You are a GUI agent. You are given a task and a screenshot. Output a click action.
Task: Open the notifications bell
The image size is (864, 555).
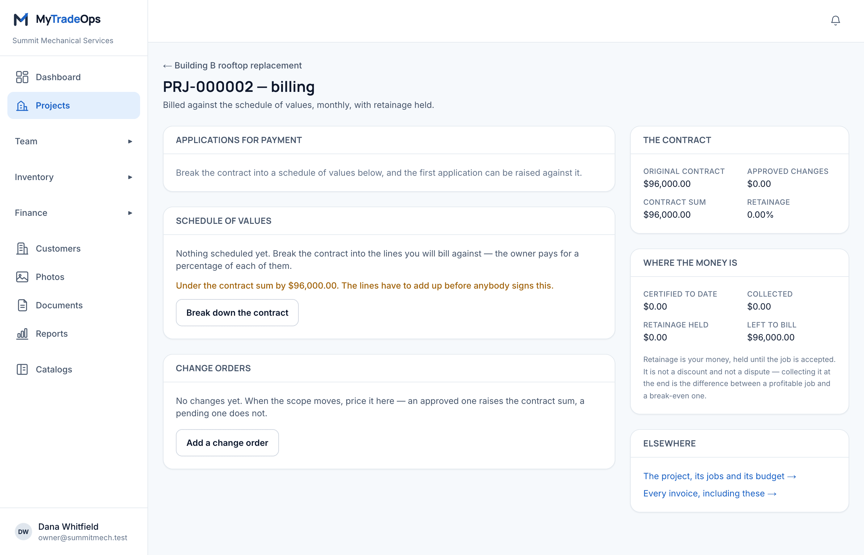[836, 21]
